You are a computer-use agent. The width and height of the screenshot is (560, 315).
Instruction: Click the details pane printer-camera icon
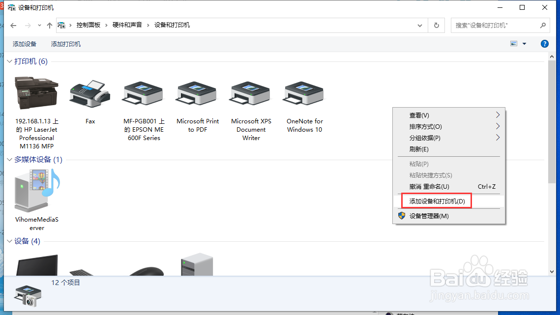pos(28,296)
